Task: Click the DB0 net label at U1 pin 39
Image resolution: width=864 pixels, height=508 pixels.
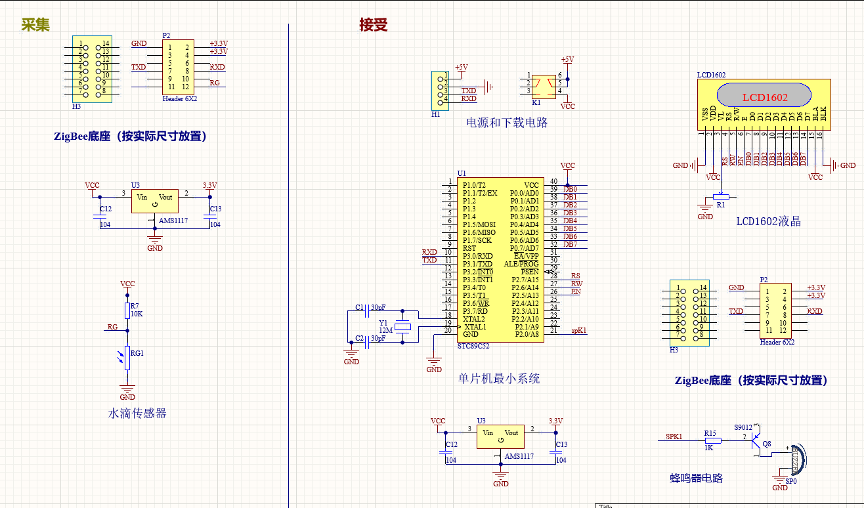Action: click(x=571, y=189)
